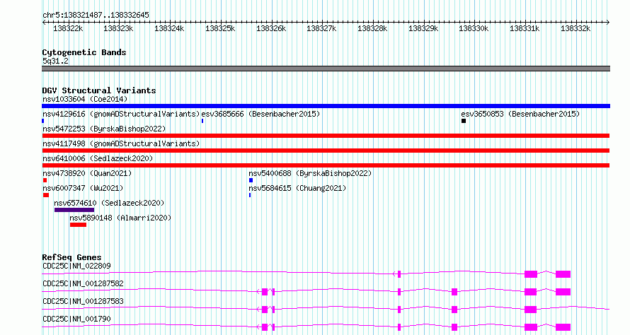Click small blue nsv4129616 variant marker
This screenshot has height=335, width=630.
coord(43,121)
